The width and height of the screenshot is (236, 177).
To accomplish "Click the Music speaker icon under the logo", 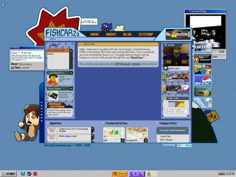I will coord(47,39).
